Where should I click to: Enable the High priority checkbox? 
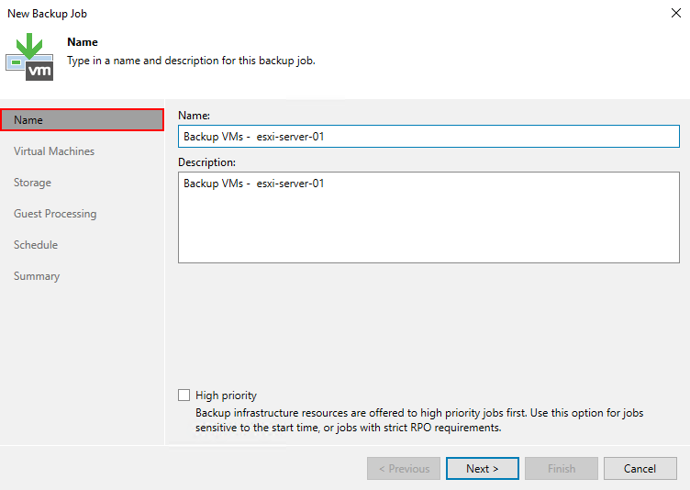coord(184,395)
